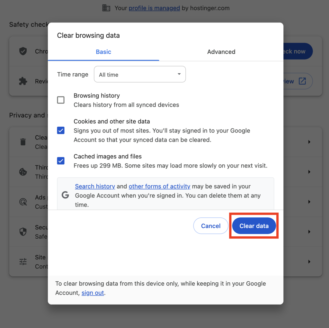The width and height of the screenshot is (329, 328).
Task: Cancel the clear browsing data dialog
Action: tap(210, 226)
